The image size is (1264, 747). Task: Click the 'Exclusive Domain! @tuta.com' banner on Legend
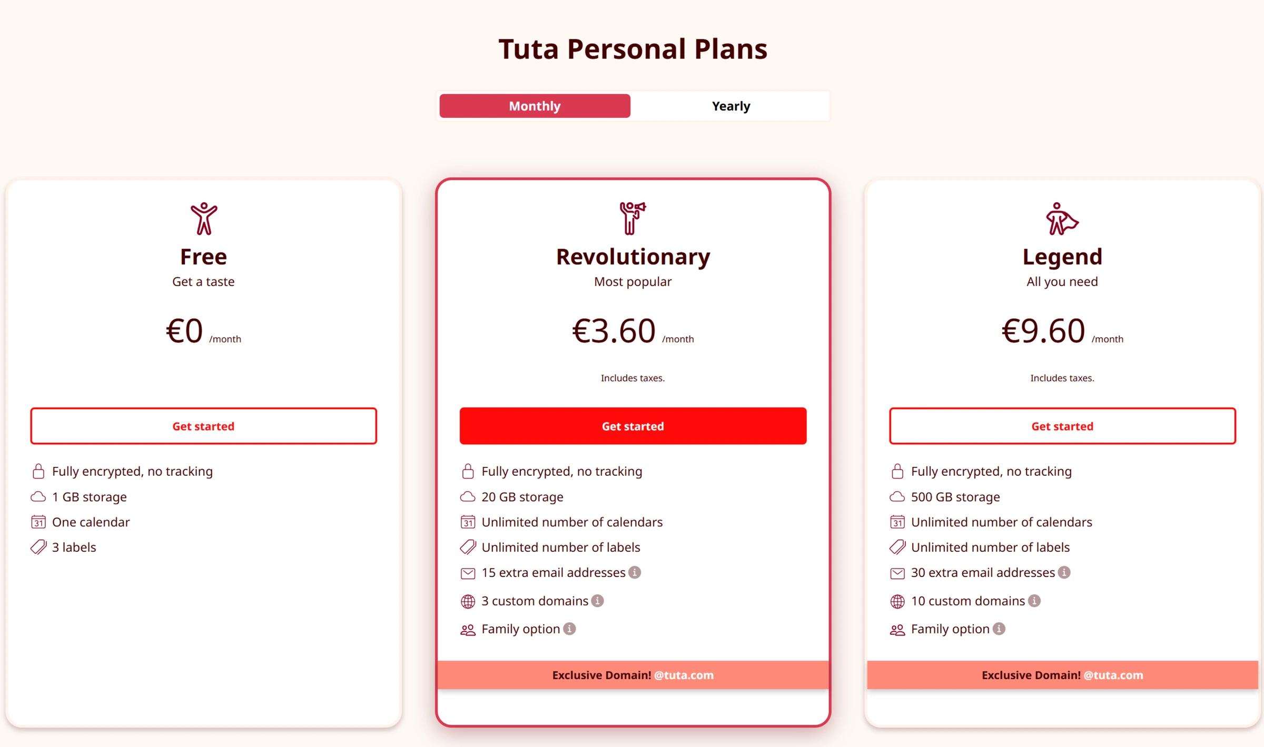click(1061, 675)
